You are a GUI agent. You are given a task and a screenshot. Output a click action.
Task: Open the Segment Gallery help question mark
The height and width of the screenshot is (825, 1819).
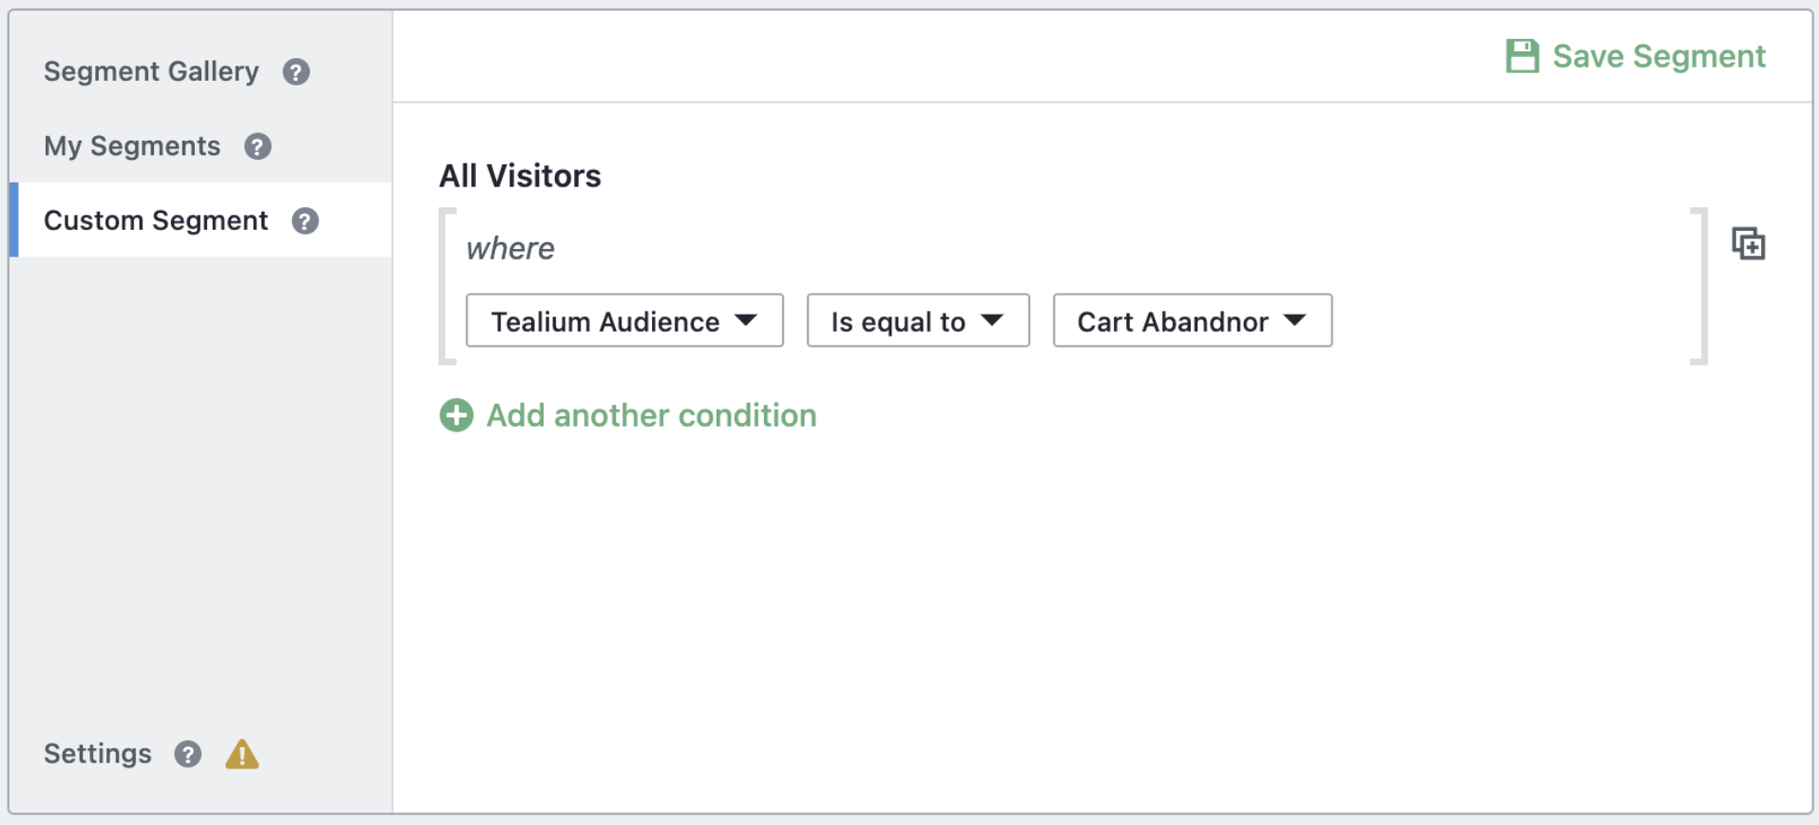tap(297, 72)
